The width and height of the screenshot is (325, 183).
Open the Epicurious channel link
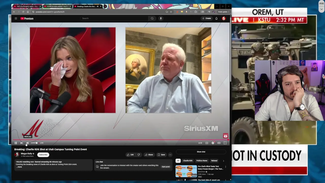tap(202, 172)
